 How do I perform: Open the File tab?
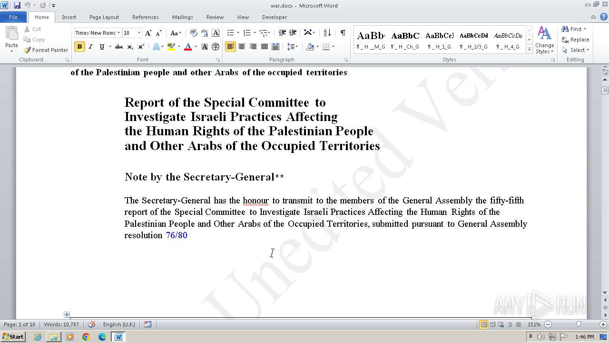(x=13, y=17)
